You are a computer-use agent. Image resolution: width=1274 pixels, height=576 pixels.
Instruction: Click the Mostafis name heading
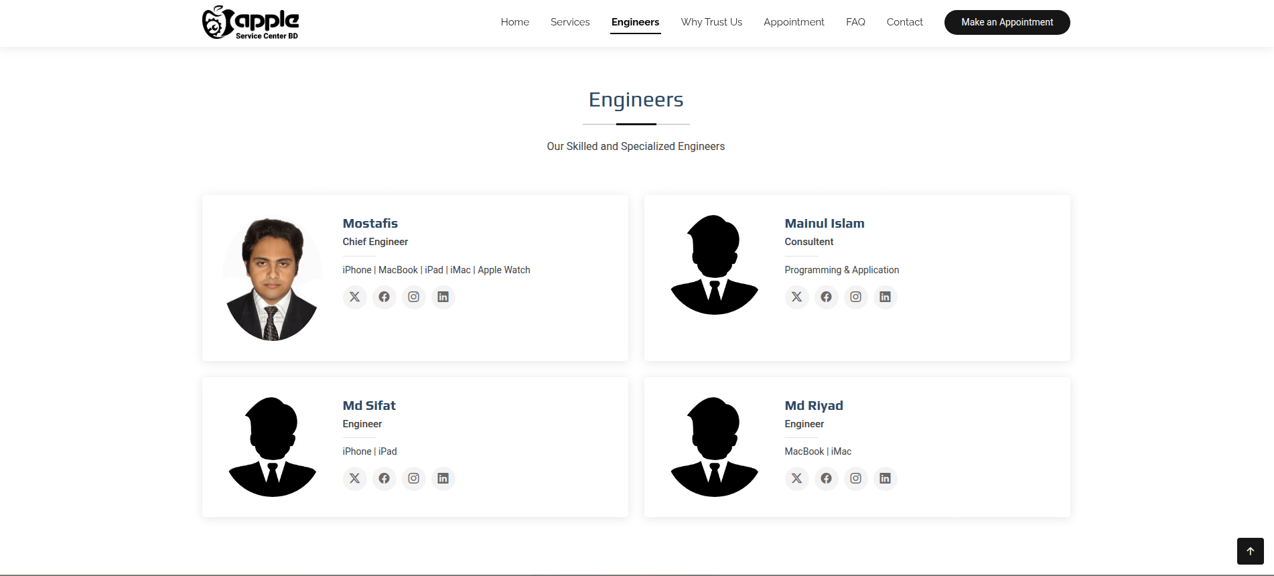(370, 224)
